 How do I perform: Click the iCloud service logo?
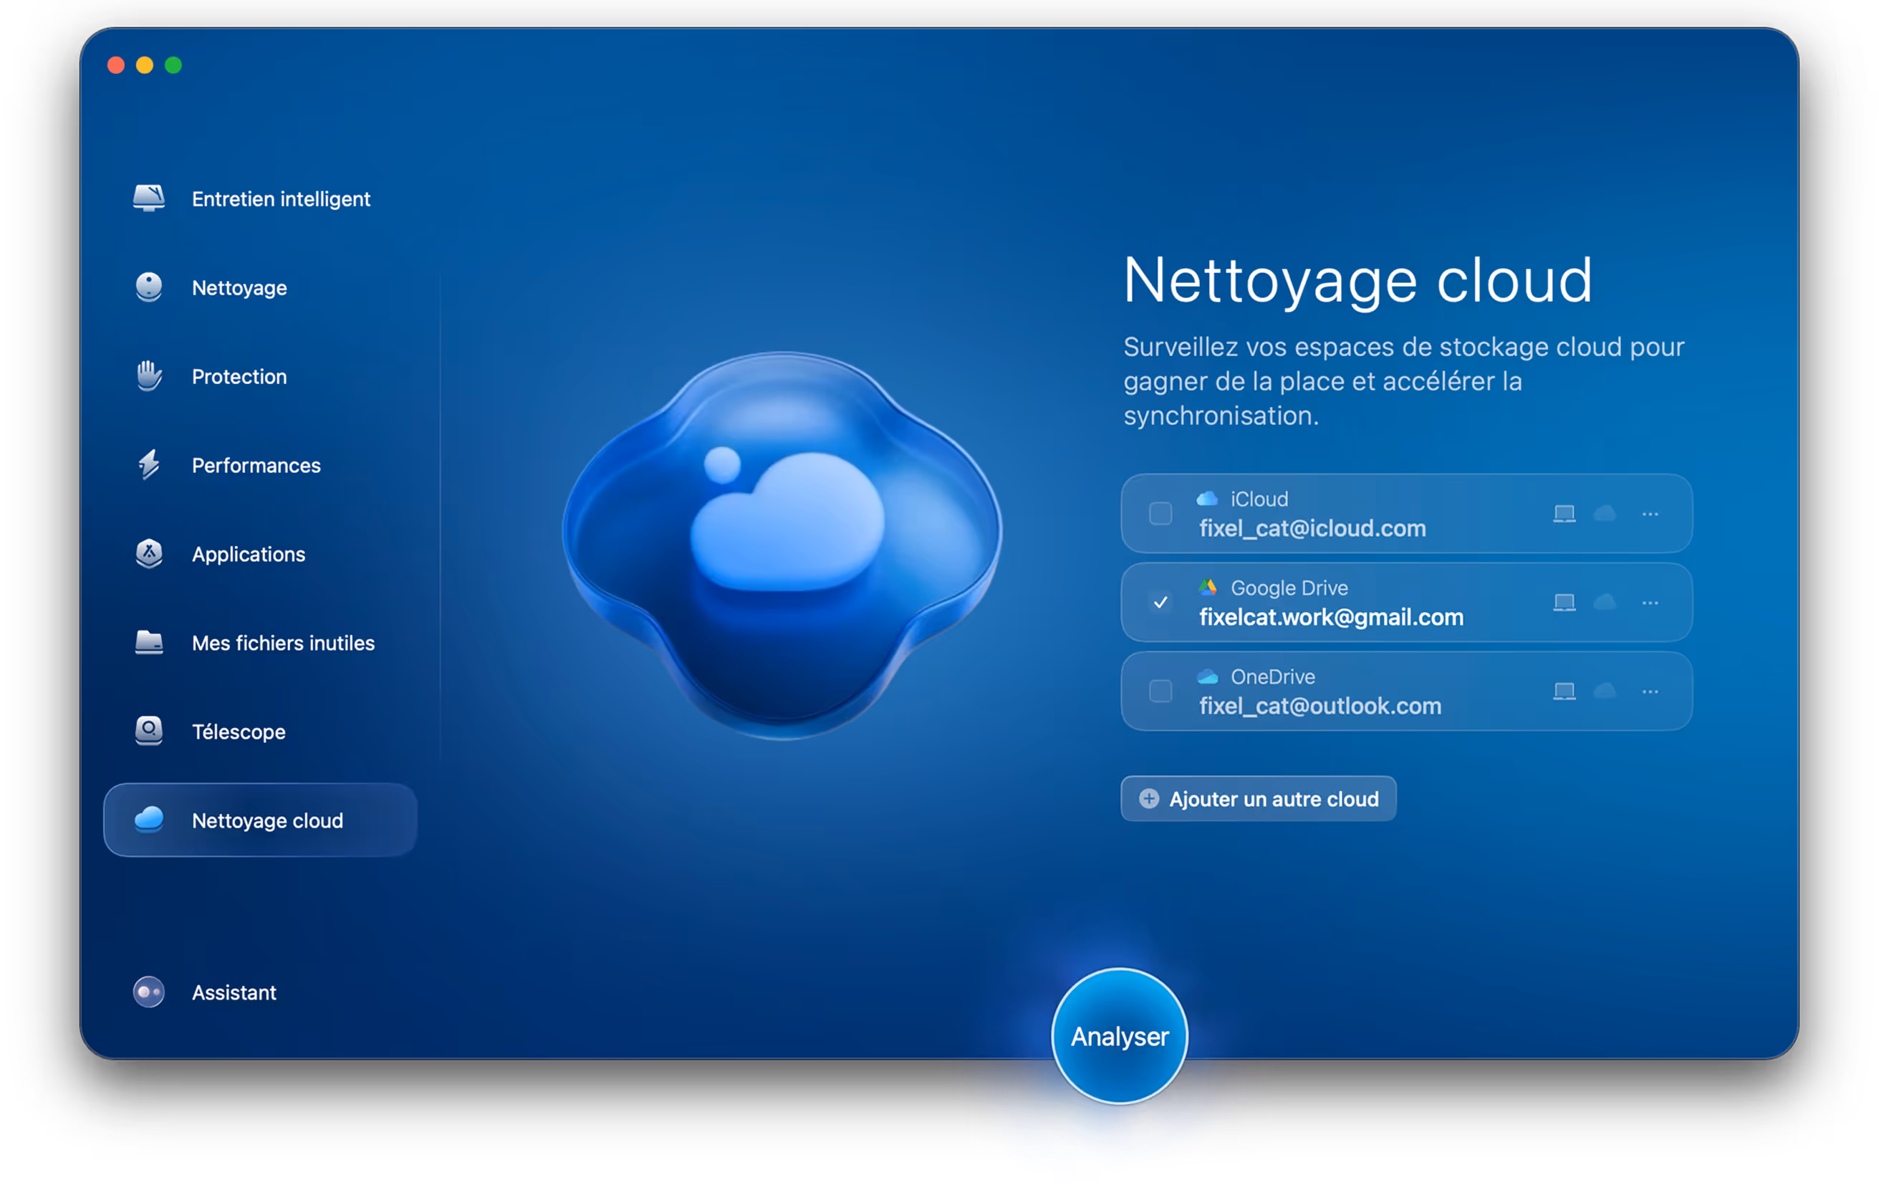pyautogui.click(x=1207, y=499)
